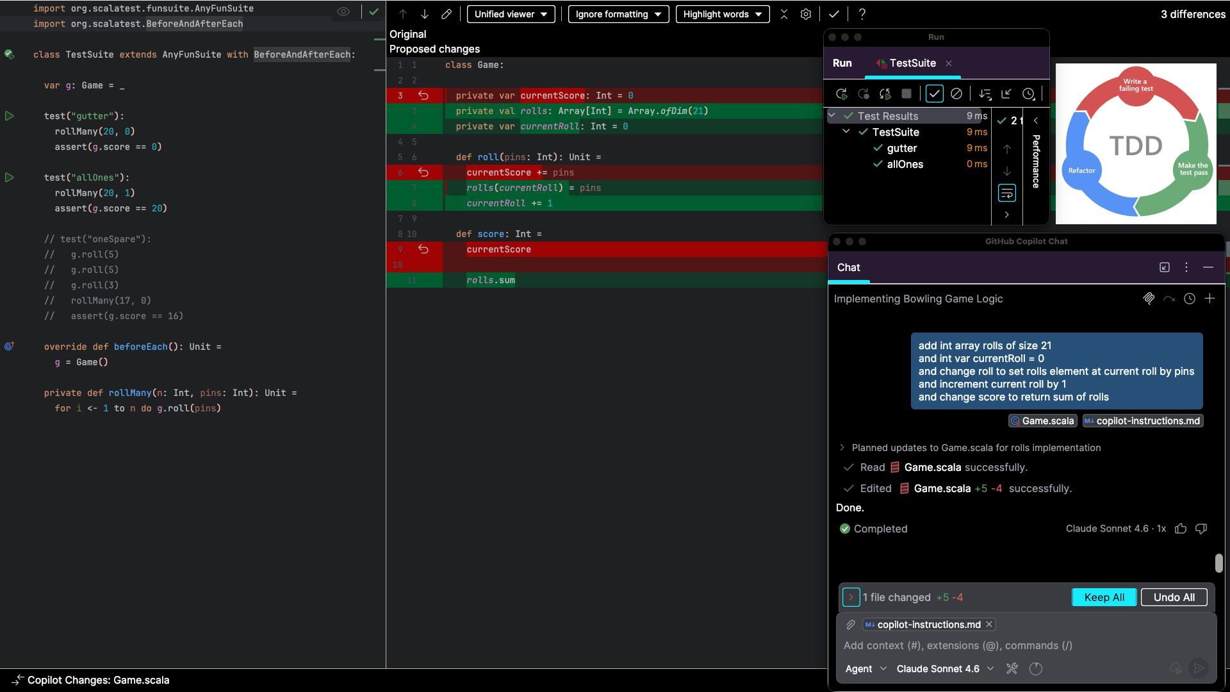Click the chat vertical scrollbar thumb

[x=1218, y=563]
